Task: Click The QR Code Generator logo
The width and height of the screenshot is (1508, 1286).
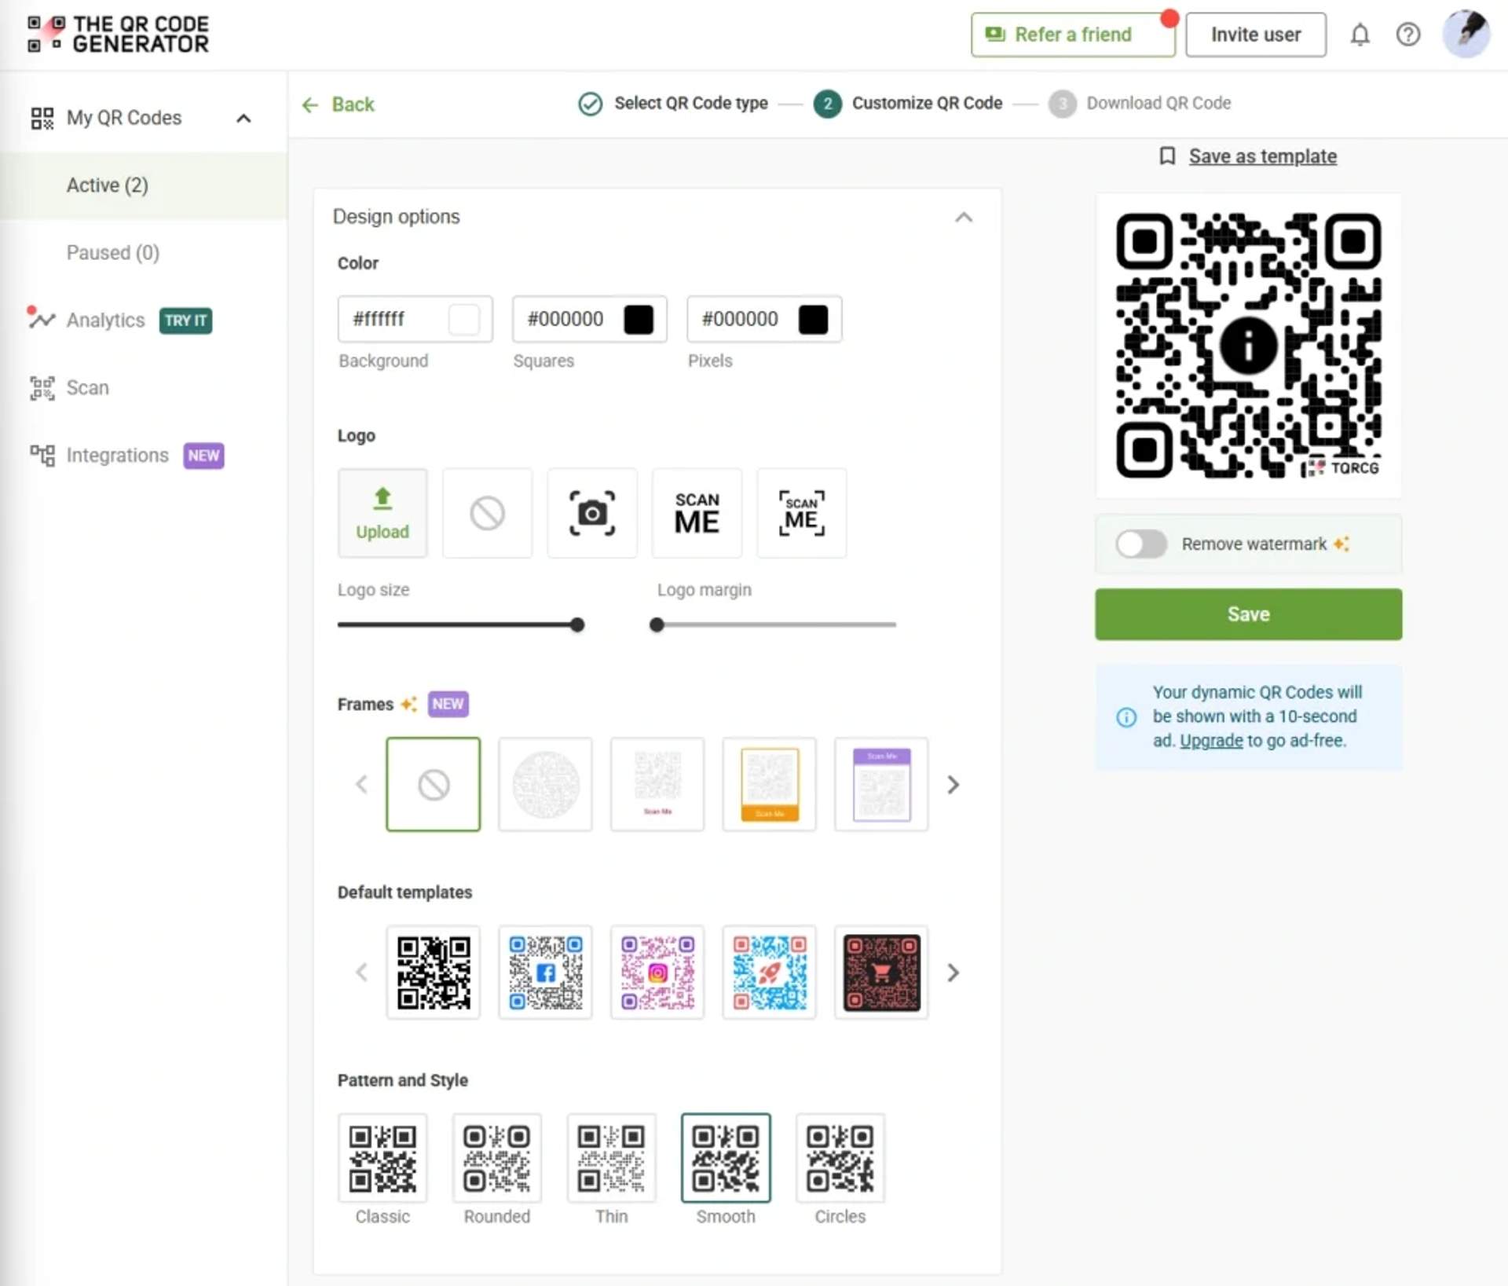Action: coord(119,35)
